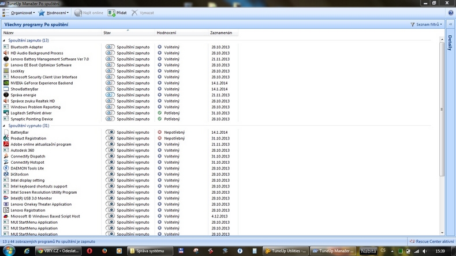This screenshot has width=456, height=256.
Task: Toggle startup switch for LockKey
Action: (x=110, y=71)
